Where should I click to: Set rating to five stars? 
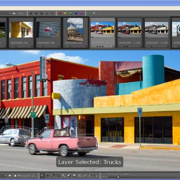click(x=52, y=13)
